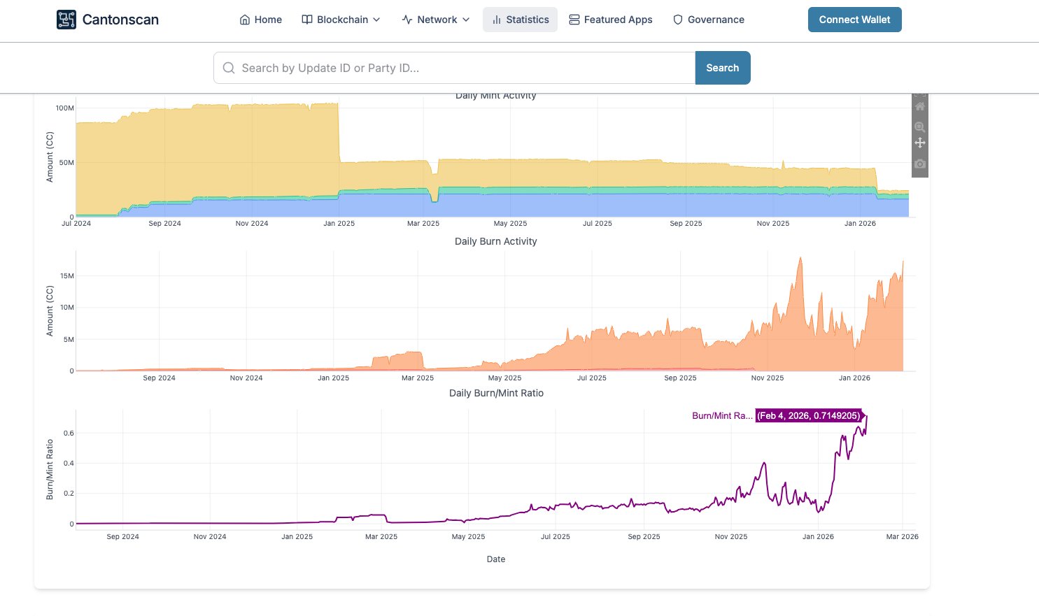Click the stacked icon beside Featured Apps
Screen dimensions: 1039x616
tap(574, 20)
